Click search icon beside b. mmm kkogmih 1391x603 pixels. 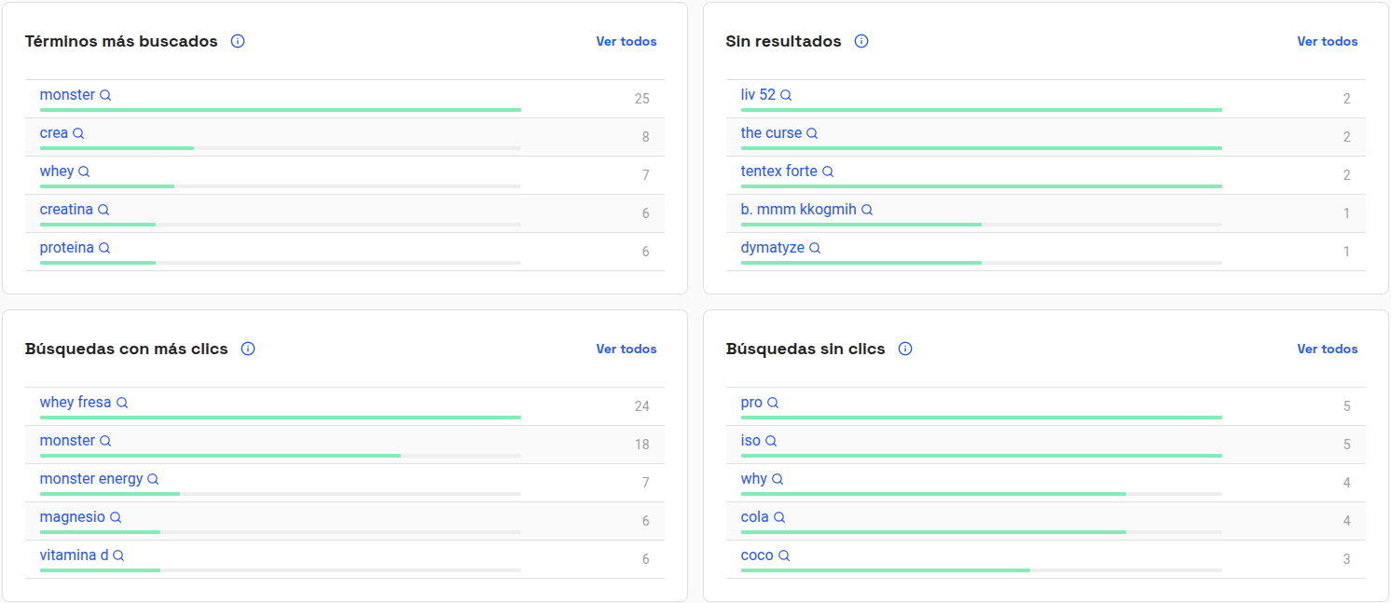pyautogui.click(x=867, y=210)
